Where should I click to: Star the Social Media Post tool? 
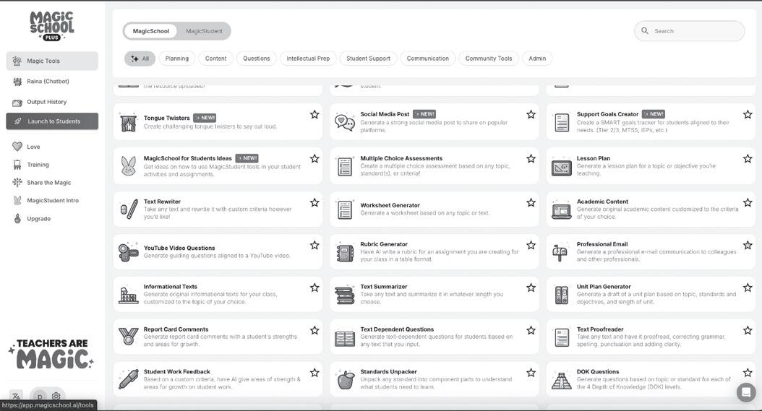coord(531,114)
